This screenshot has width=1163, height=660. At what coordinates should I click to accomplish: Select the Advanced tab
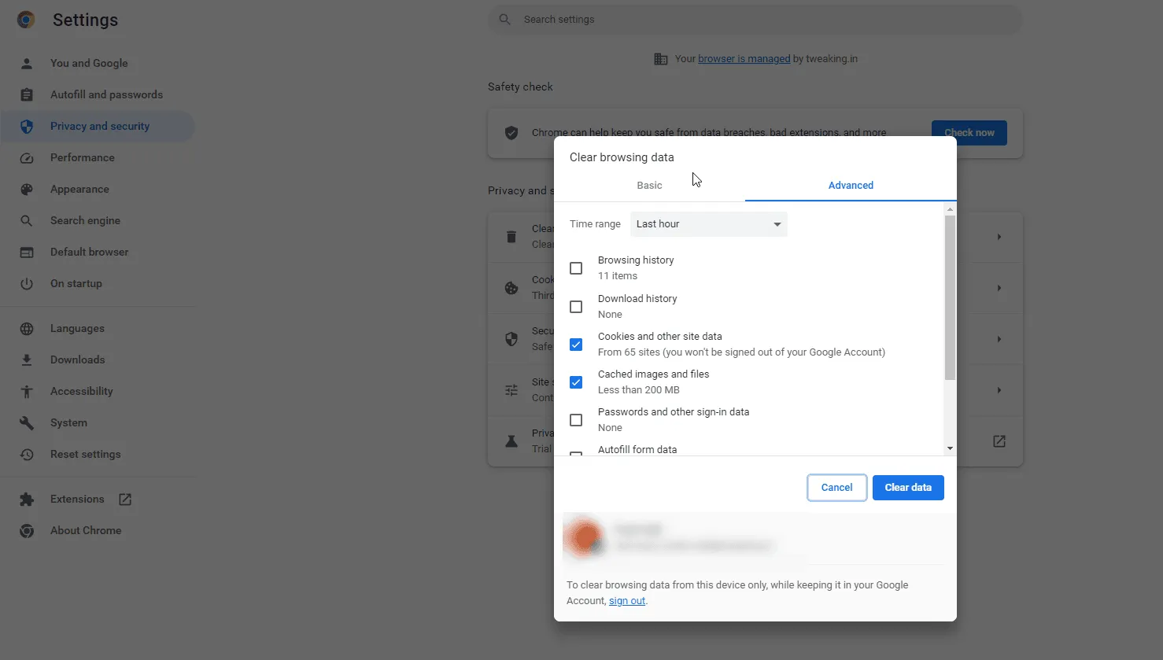(x=851, y=186)
